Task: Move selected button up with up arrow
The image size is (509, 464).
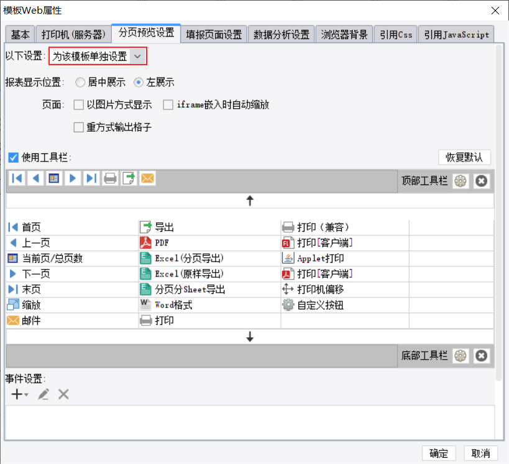Action: click(x=250, y=201)
